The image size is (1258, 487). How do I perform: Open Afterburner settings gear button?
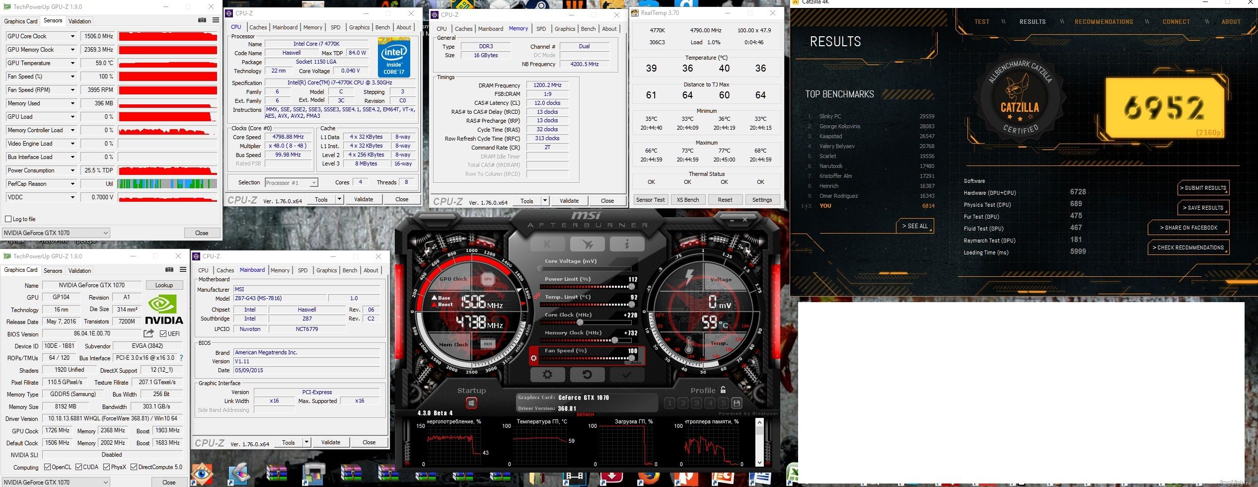[547, 375]
